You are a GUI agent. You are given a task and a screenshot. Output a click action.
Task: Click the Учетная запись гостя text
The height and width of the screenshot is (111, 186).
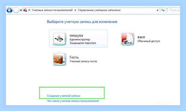pos(83,61)
